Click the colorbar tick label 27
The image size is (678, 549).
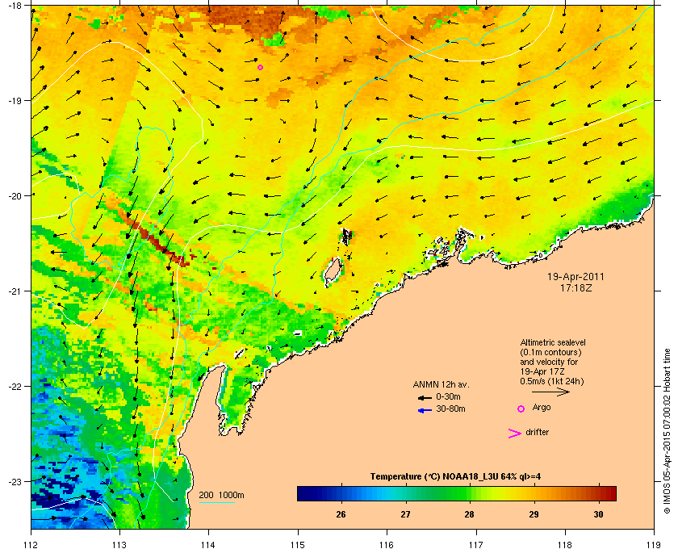click(x=405, y=514)
